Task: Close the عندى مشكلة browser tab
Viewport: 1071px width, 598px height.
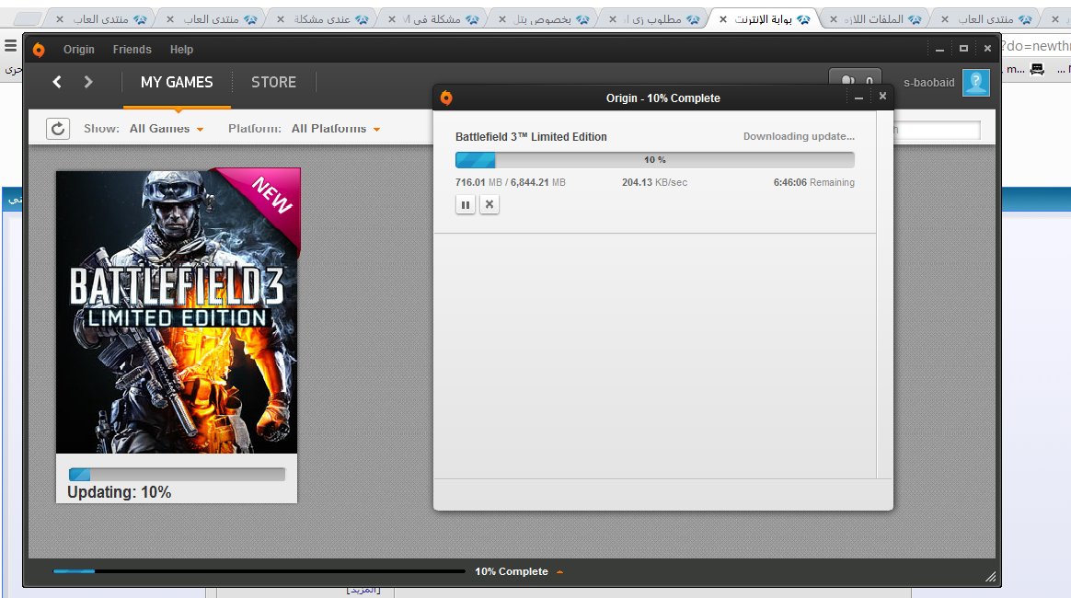Action: 281,19
